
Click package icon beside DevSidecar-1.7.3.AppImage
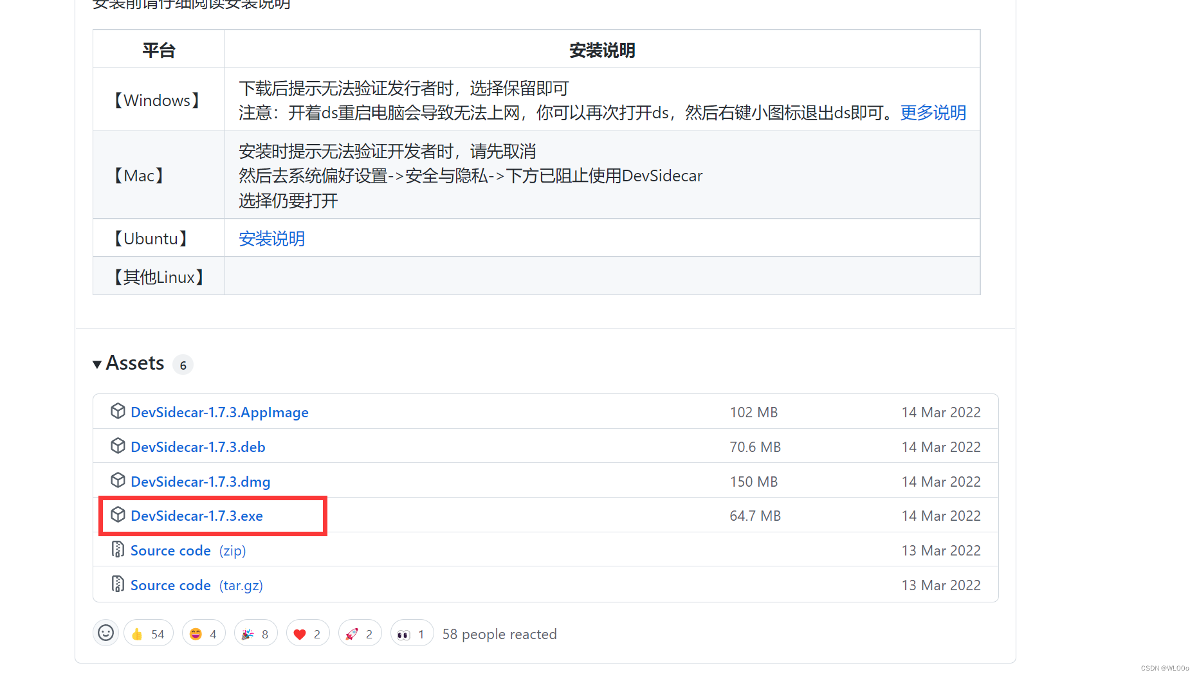point(118,411)
